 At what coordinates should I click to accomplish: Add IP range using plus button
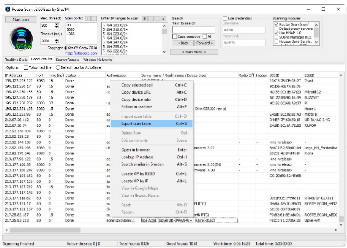coord(151,19)
